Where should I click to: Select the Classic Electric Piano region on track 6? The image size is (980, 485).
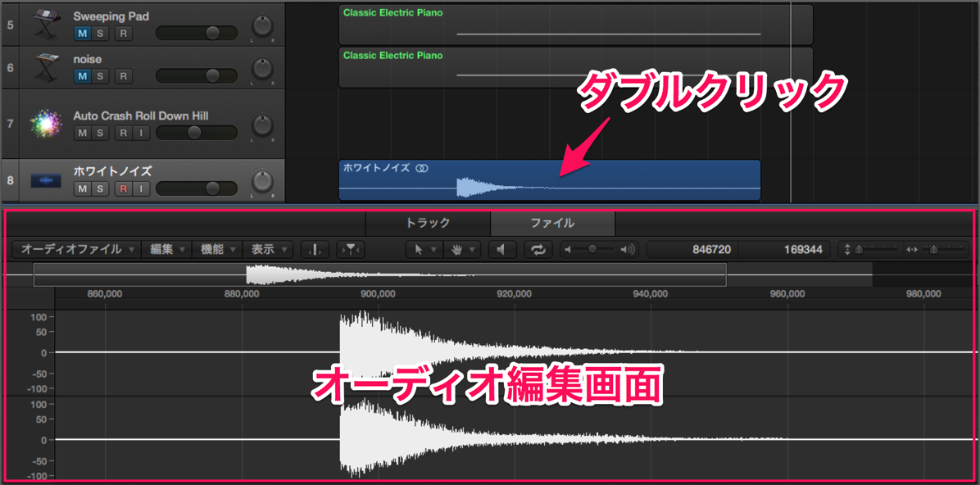(575, 67)
